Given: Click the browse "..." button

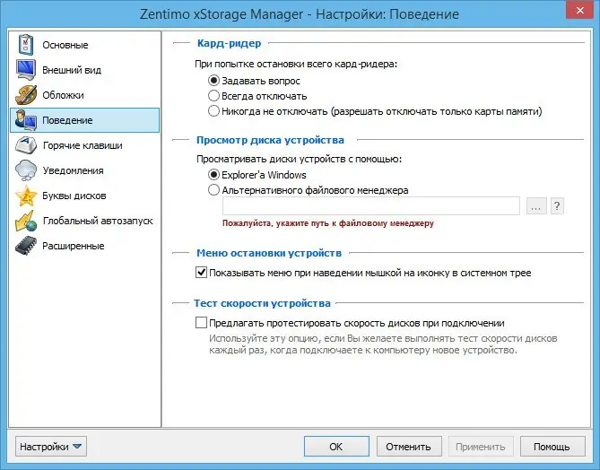Looking at the screenshot, I should 536,206.
